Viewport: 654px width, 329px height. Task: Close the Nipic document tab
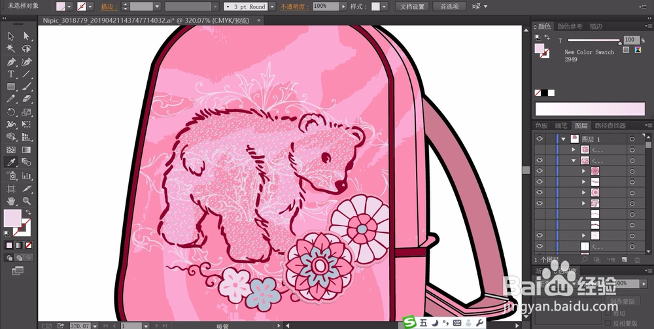(x=259, y=20)
